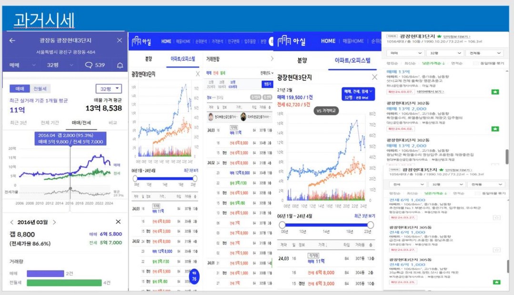The width and height of the screenshot is (514, 295).
Task: Open the 32평 dropdown in lower listing panel
Action: click(446, 184)
